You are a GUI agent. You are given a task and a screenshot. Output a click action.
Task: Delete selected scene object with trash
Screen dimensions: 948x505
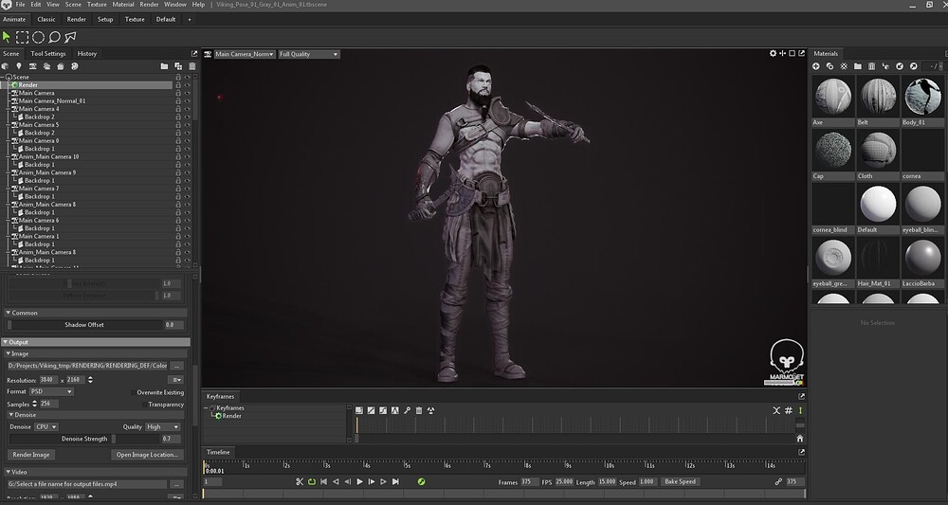192,66
